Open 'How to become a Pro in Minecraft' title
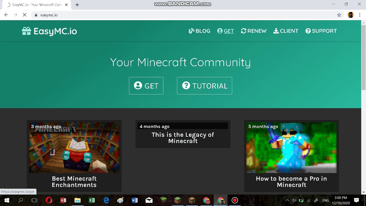Screen dimensions: 366x206 point(291,182)
